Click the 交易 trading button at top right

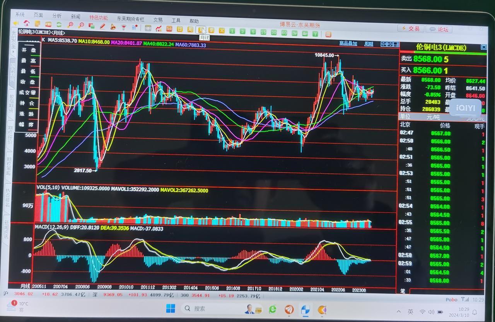[x=411, y=29]
